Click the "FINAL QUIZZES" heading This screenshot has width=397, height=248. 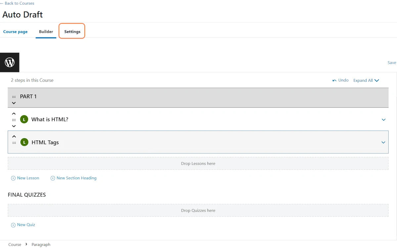click(x=27, y=195)
